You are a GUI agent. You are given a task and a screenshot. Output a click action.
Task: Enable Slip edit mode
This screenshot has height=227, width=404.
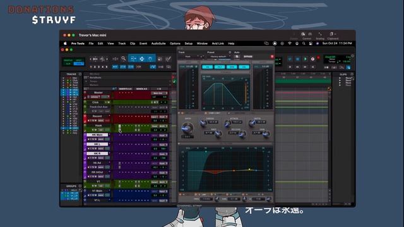pos(68,64)
